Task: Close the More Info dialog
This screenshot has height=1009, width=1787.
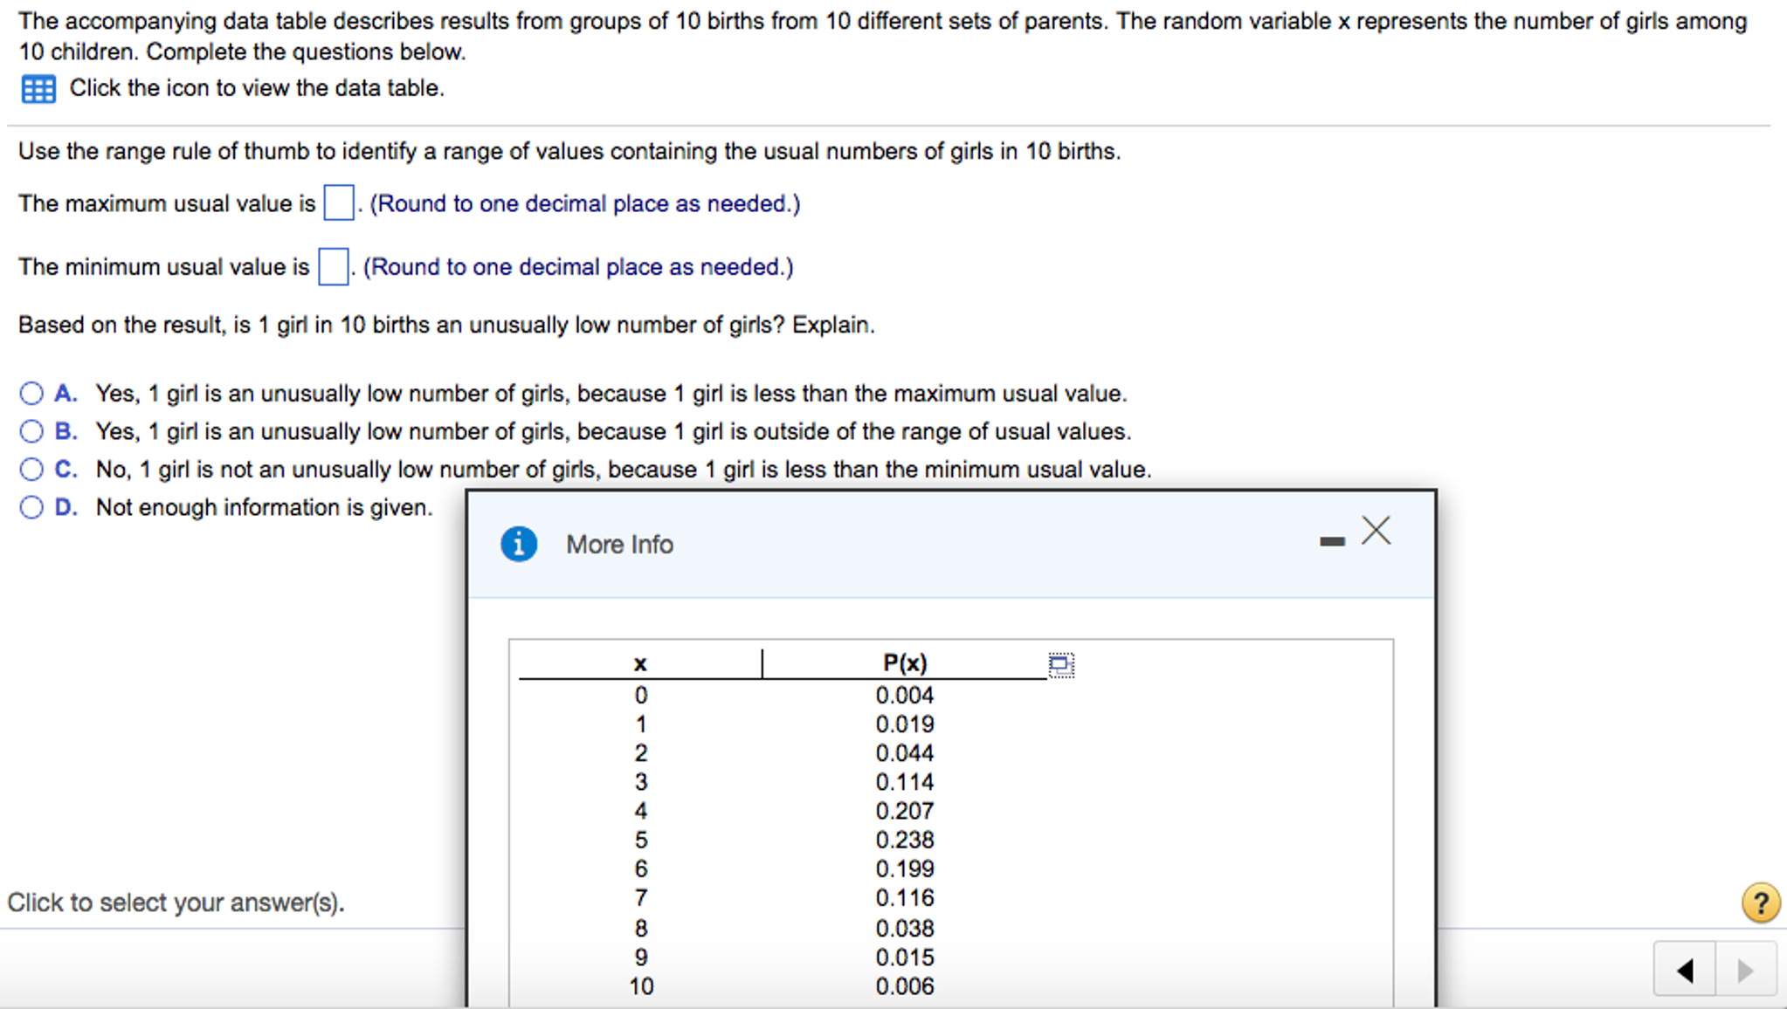Action: pyautogui.click(x=1376, y=531)
